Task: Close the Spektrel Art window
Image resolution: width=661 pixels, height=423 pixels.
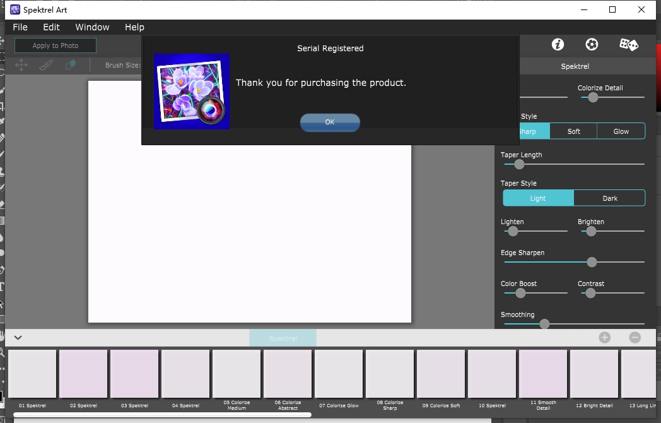Action: coord(641,9)
